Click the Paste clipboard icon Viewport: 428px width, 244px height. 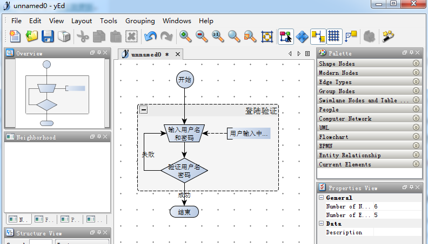pyautogui.click(x=116, y=37)
